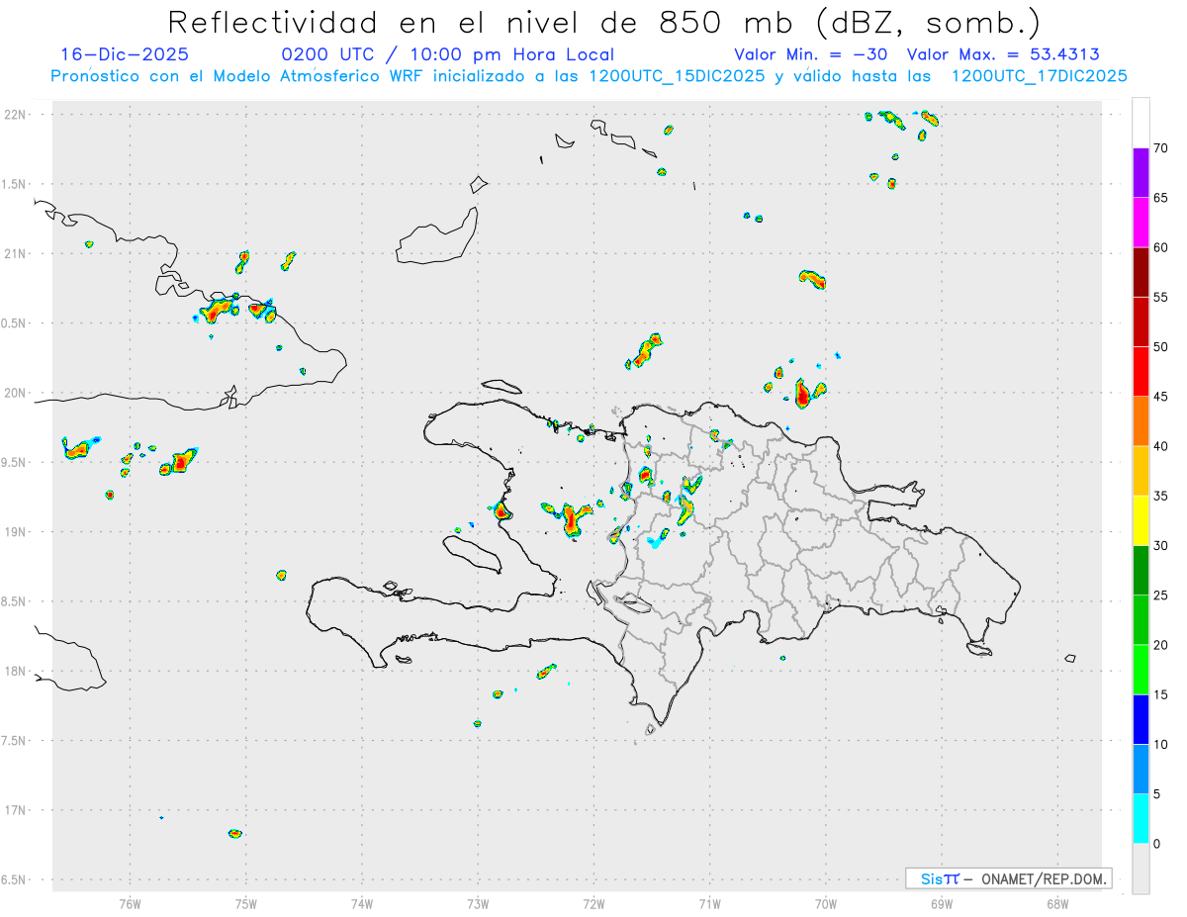Click the latitude label "21N"

pos(16,253)
